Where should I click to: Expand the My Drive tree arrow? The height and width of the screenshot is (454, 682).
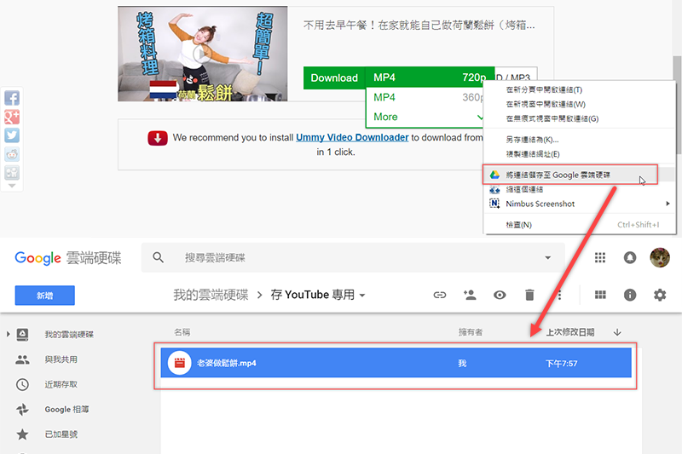8,334
